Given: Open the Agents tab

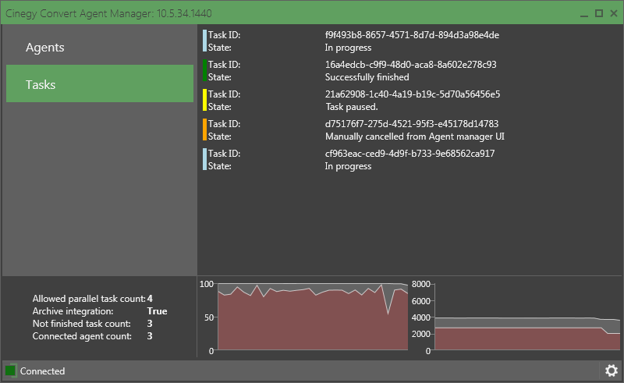Looking at the screenshot, I should (100, 47).
